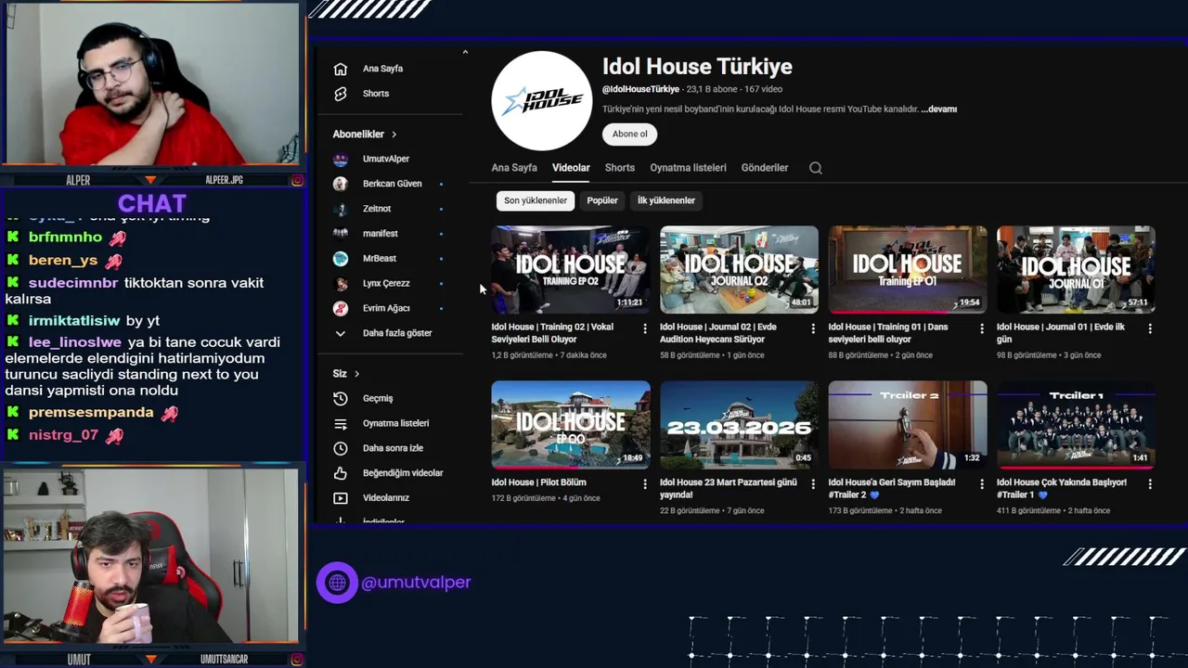
Task: Click the Abone ol subscribe button
Action: 630,134
